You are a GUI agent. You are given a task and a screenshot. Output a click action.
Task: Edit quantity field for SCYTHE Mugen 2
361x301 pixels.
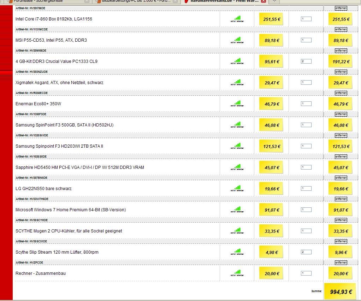306,231
